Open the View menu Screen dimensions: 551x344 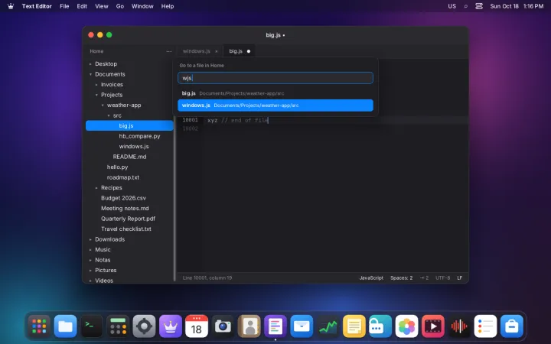(x=102, y=6)
